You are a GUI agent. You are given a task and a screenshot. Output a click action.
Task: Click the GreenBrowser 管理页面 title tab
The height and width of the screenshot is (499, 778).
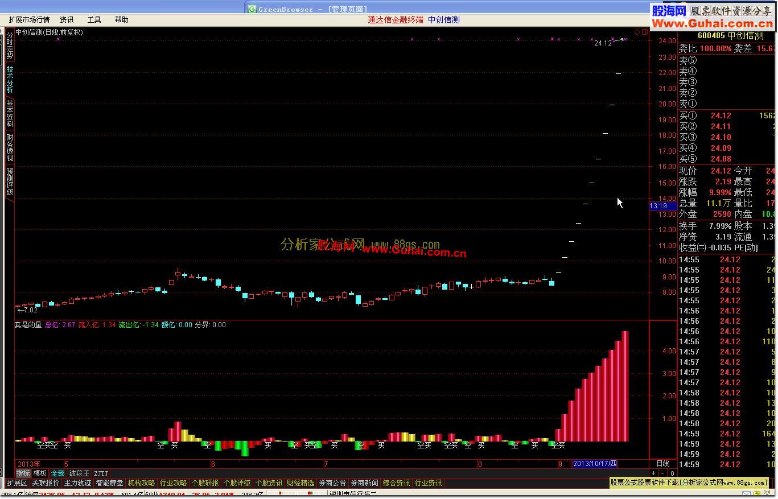308,9
